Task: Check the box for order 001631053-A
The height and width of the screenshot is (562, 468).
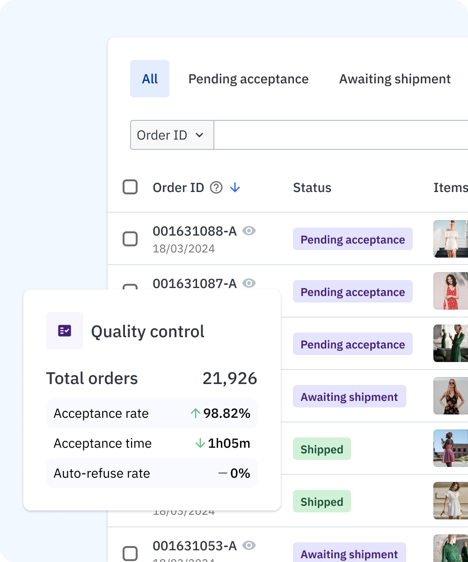Action: 130,553
